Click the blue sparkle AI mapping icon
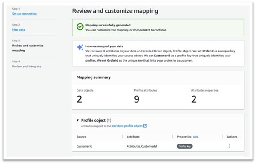This screenshot has height=164, width=256. [x=80, y=47]
